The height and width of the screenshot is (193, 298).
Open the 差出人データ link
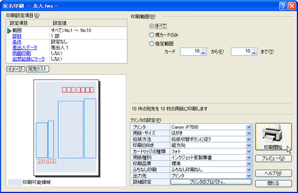tap(25, 48)
